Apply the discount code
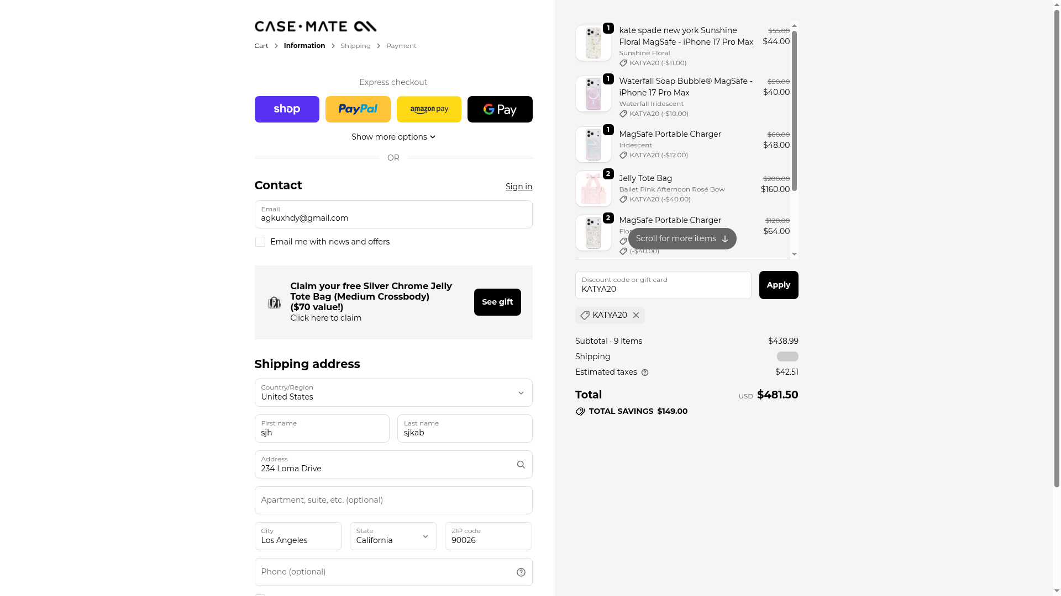 778,285
